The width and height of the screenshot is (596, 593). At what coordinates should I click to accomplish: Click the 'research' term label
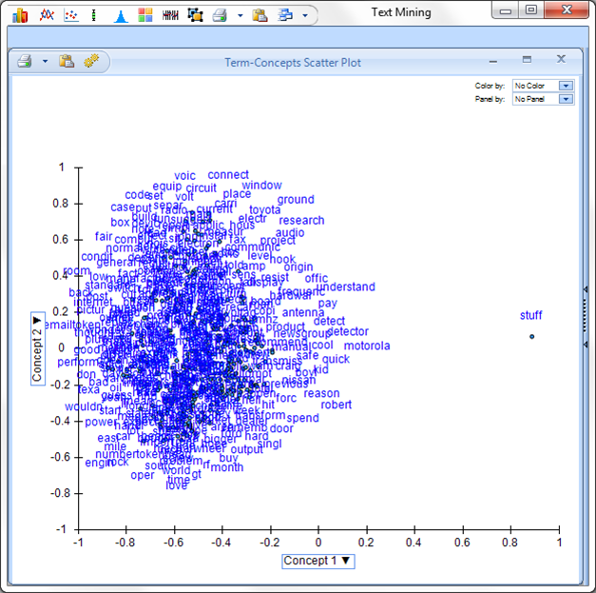click(301, 221)
